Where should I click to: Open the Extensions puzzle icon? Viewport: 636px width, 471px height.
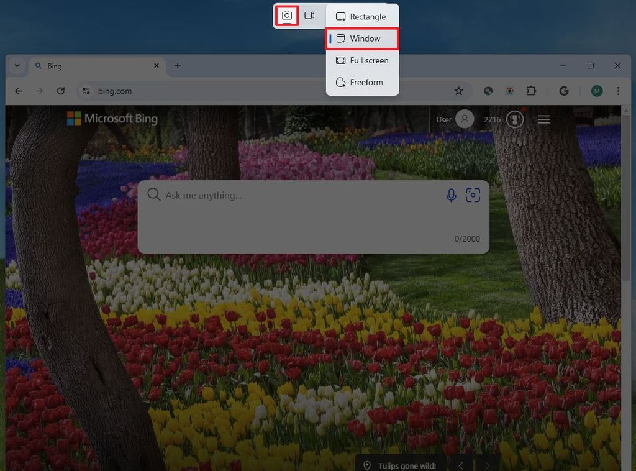point(531,91)
